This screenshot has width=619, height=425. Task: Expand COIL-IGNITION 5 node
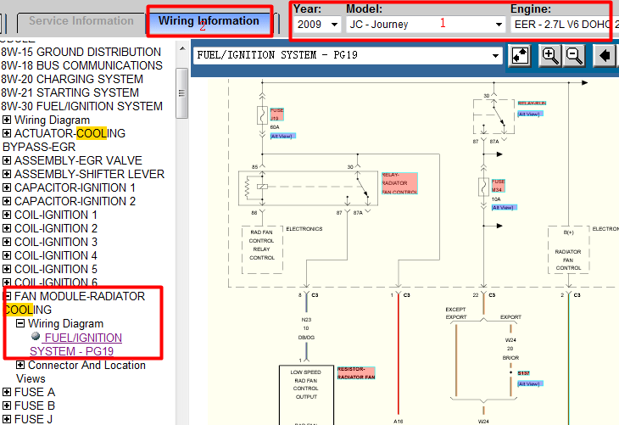(7, 269)
